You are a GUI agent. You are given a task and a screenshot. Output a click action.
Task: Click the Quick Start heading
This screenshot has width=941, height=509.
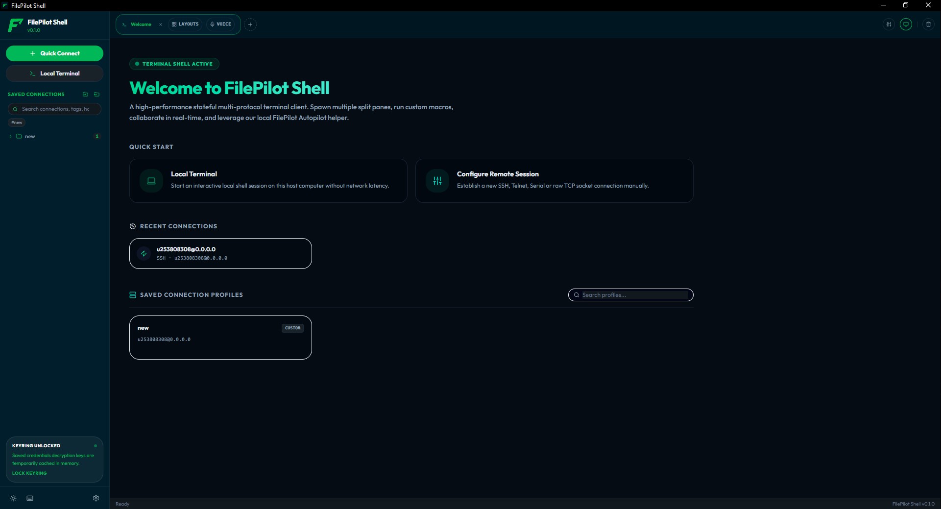click(151, 147)
